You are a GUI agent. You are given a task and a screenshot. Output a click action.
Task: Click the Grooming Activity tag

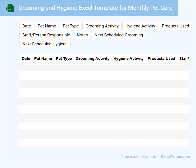102,26
